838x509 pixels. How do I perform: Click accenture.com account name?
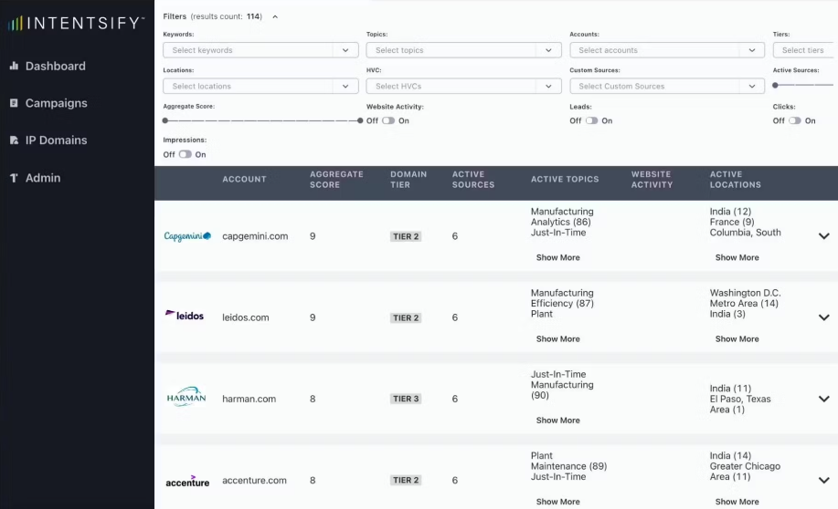point(254,480)
